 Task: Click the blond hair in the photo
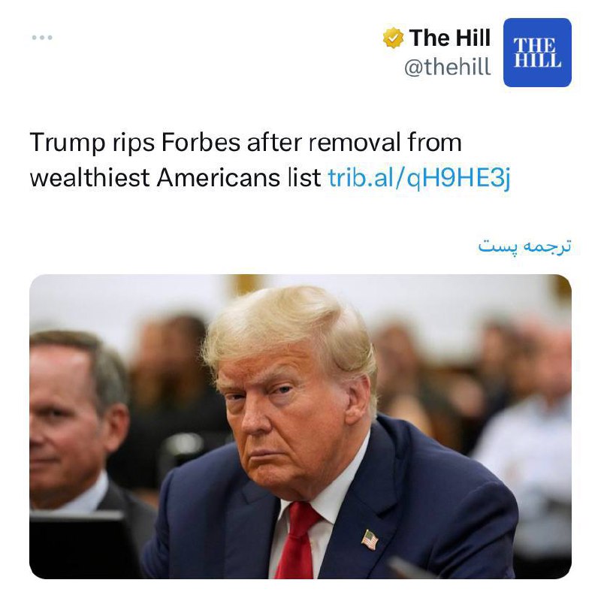288,326
